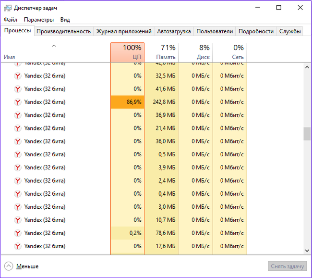The width and height of the screenshot is (312, 278).
Task: Click the scrollbar up arrow
Action: 307,67
